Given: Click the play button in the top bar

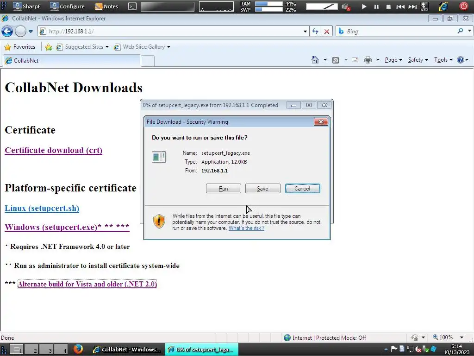Looking at the screenshot, I should 364,6.
